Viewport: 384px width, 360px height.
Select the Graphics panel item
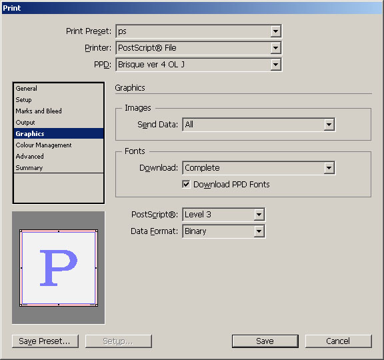coord(59,134)
